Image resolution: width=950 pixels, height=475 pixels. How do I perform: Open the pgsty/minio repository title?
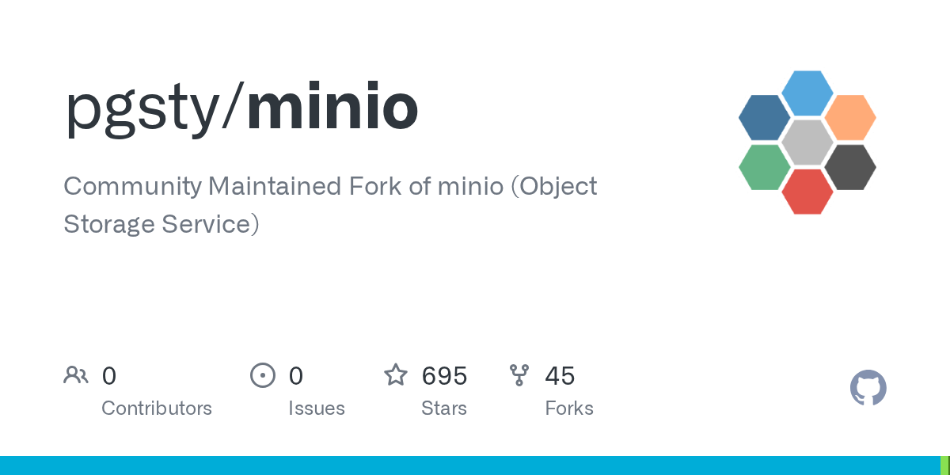pyautogui.click(x=241, y=108)
